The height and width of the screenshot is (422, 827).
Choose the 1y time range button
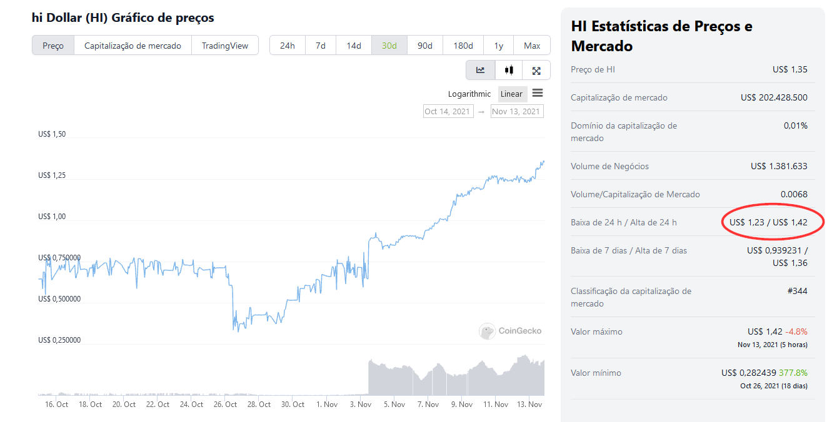pos(498,46)
